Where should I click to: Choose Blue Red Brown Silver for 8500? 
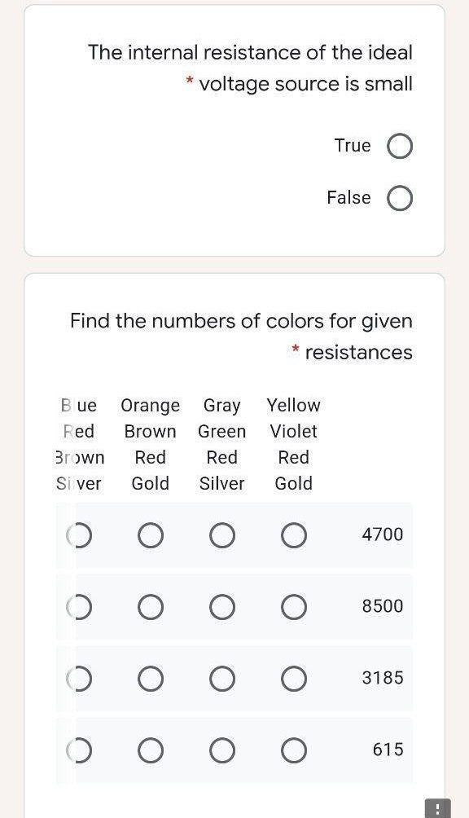point(79,607)
